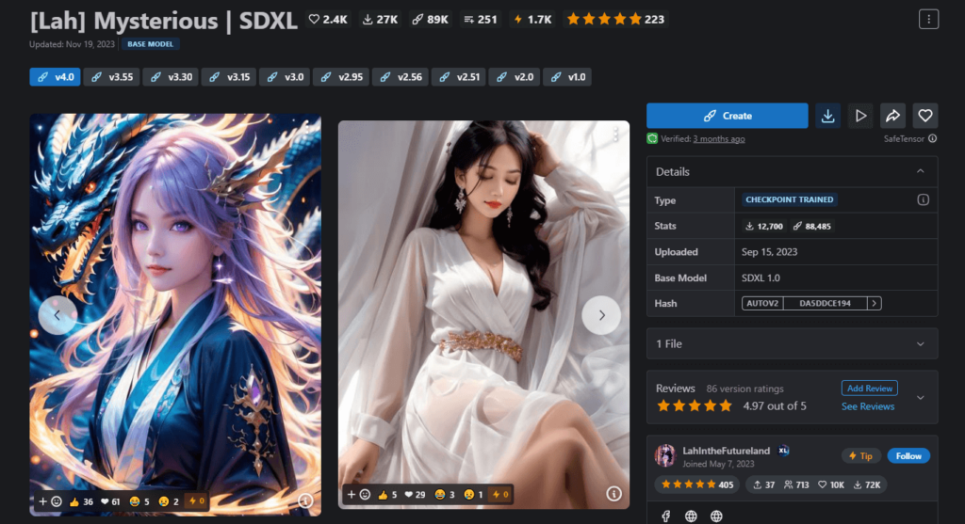This screenshot has width=965, height=524.
Task: Toggle the heart favorite button beside share
Action: [924, 116]
